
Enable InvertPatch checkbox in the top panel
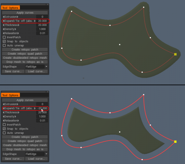click(4, 37)
